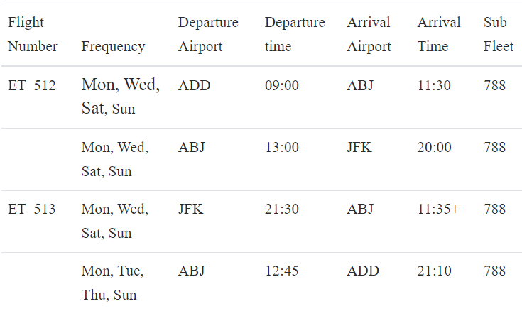Click the 11:35+ arrival time cell
The width and height of the screenshot is (522, 316).
(x=438, y=209)
